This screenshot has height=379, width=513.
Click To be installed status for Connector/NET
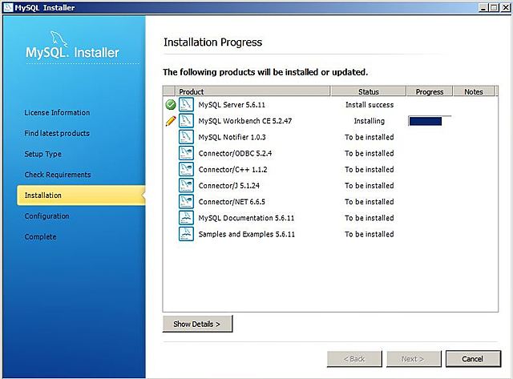pos(369,201)
